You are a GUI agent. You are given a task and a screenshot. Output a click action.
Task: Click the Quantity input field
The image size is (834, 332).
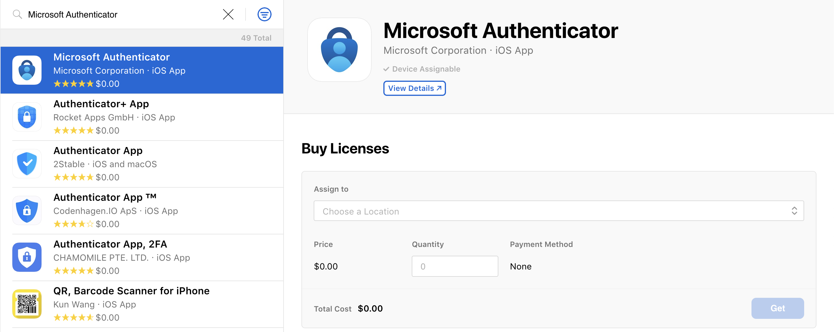pyautogui.click(x=455, y=266)
